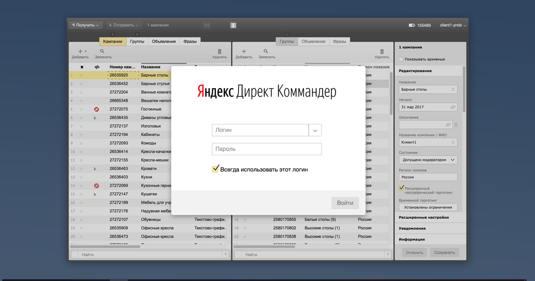Click the Сохранить button
The height and width of the screenshot is (281, 535).
(444, 252)
